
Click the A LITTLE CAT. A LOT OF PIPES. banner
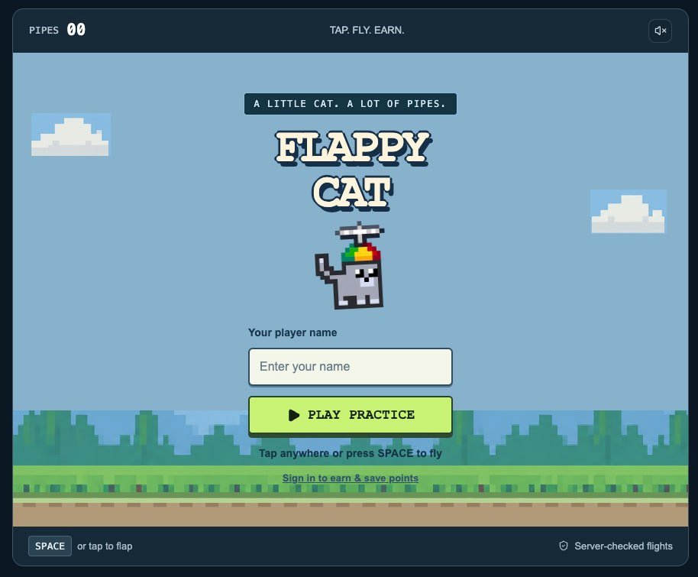click(x=351, y=104)
